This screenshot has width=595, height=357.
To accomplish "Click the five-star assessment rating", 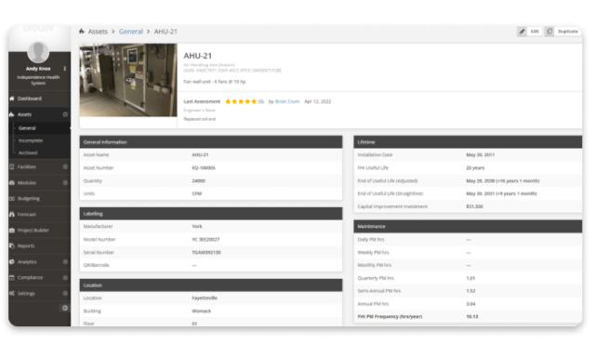I will point(241,101).
